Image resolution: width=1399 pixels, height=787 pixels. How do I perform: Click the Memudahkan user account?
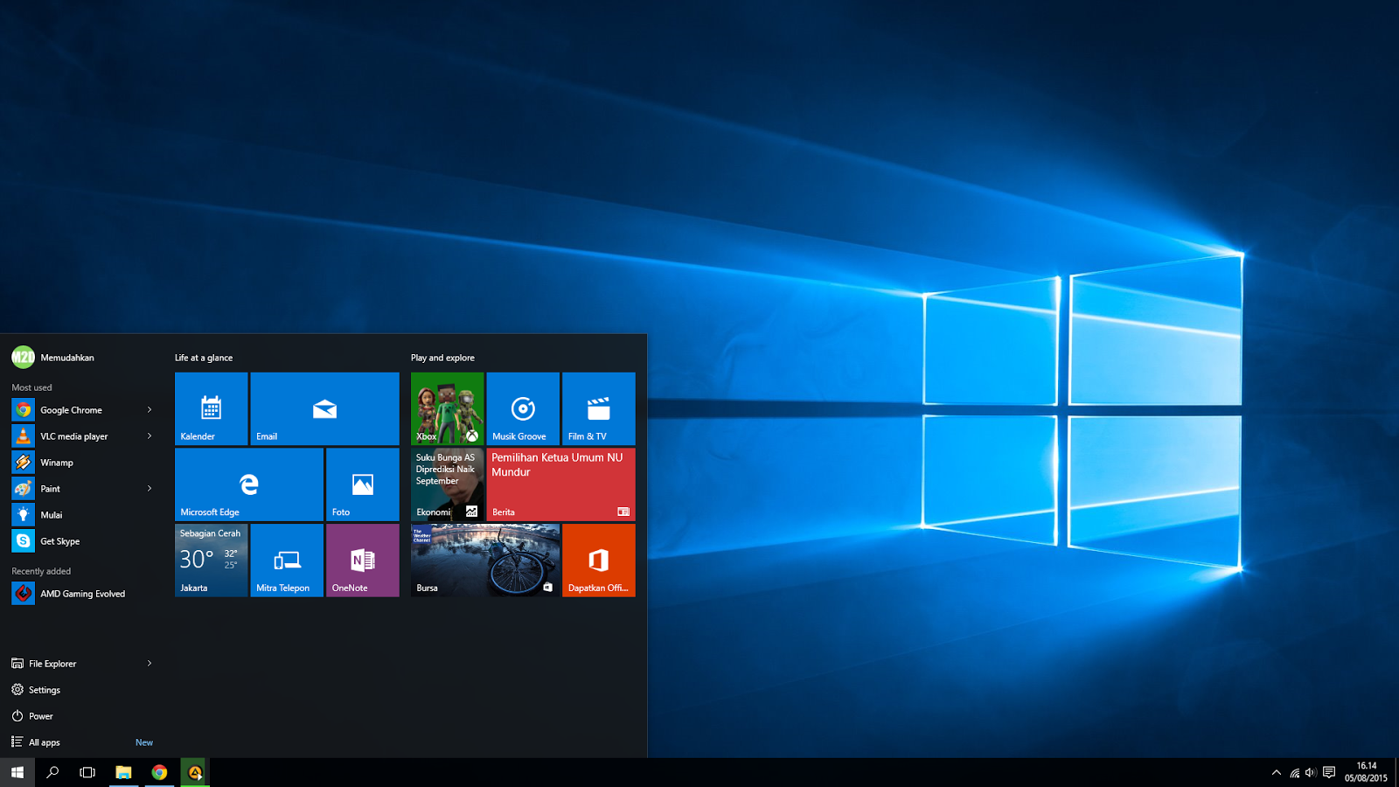click(x=52, y=357)
